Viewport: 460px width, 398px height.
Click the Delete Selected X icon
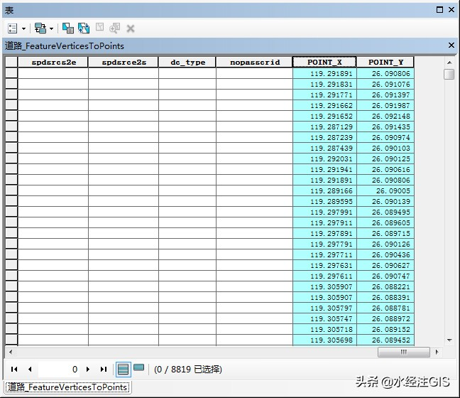pyautogui.click(x=131, y=28)
